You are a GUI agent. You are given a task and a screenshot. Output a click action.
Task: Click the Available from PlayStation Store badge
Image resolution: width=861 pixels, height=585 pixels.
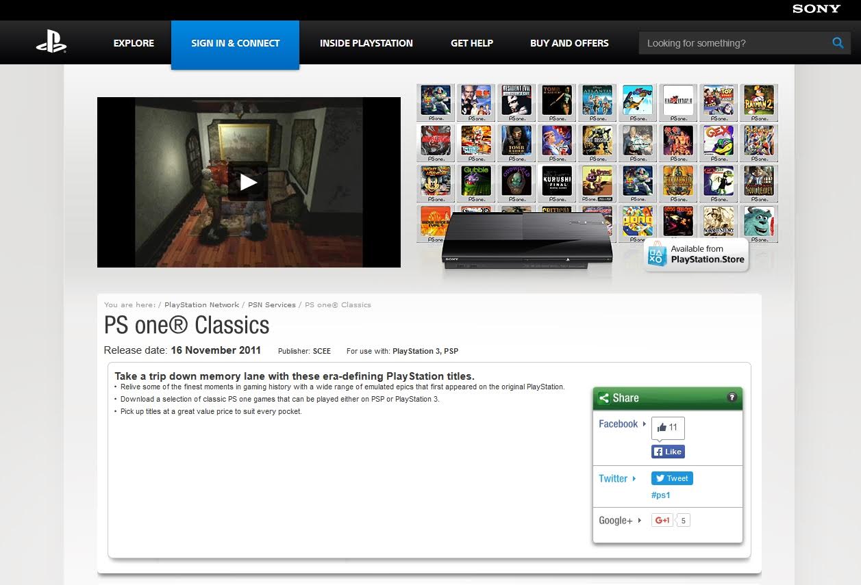click(x=696, y=255)
